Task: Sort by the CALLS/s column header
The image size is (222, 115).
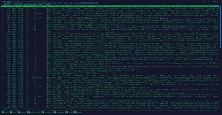Action: tap(7, 5)
